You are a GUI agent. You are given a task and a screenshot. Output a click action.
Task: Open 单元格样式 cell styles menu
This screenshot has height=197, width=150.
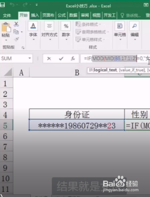click(x=90, y=39)
